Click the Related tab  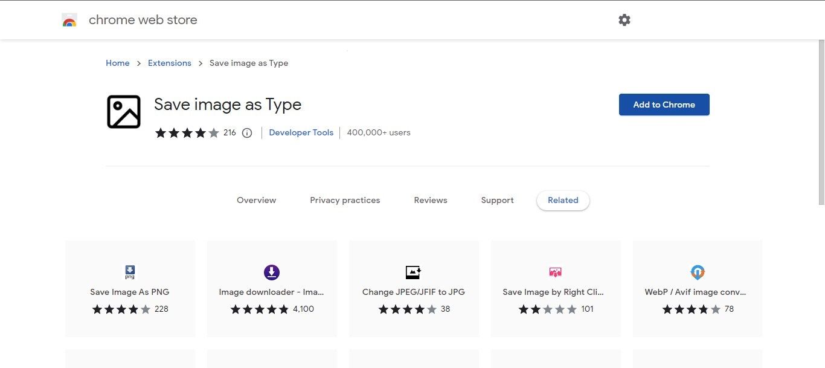click(x=562, y=200)
